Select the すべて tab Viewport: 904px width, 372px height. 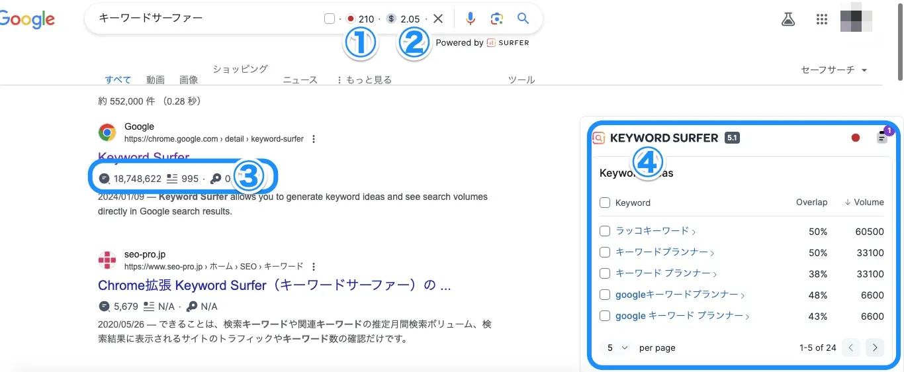pyautogui.click(x=118, y=79)
